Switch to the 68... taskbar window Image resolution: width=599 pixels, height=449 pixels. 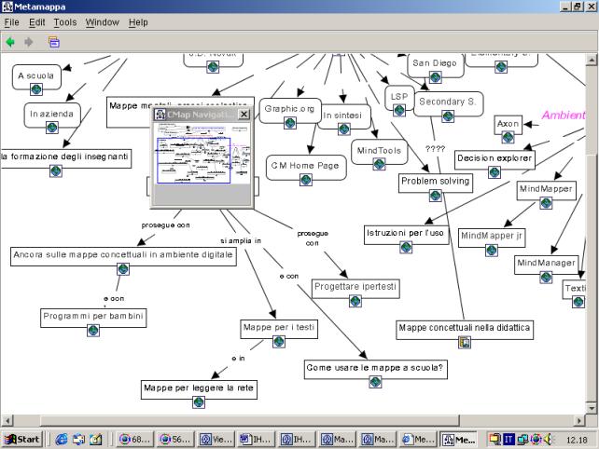point(135,440)
